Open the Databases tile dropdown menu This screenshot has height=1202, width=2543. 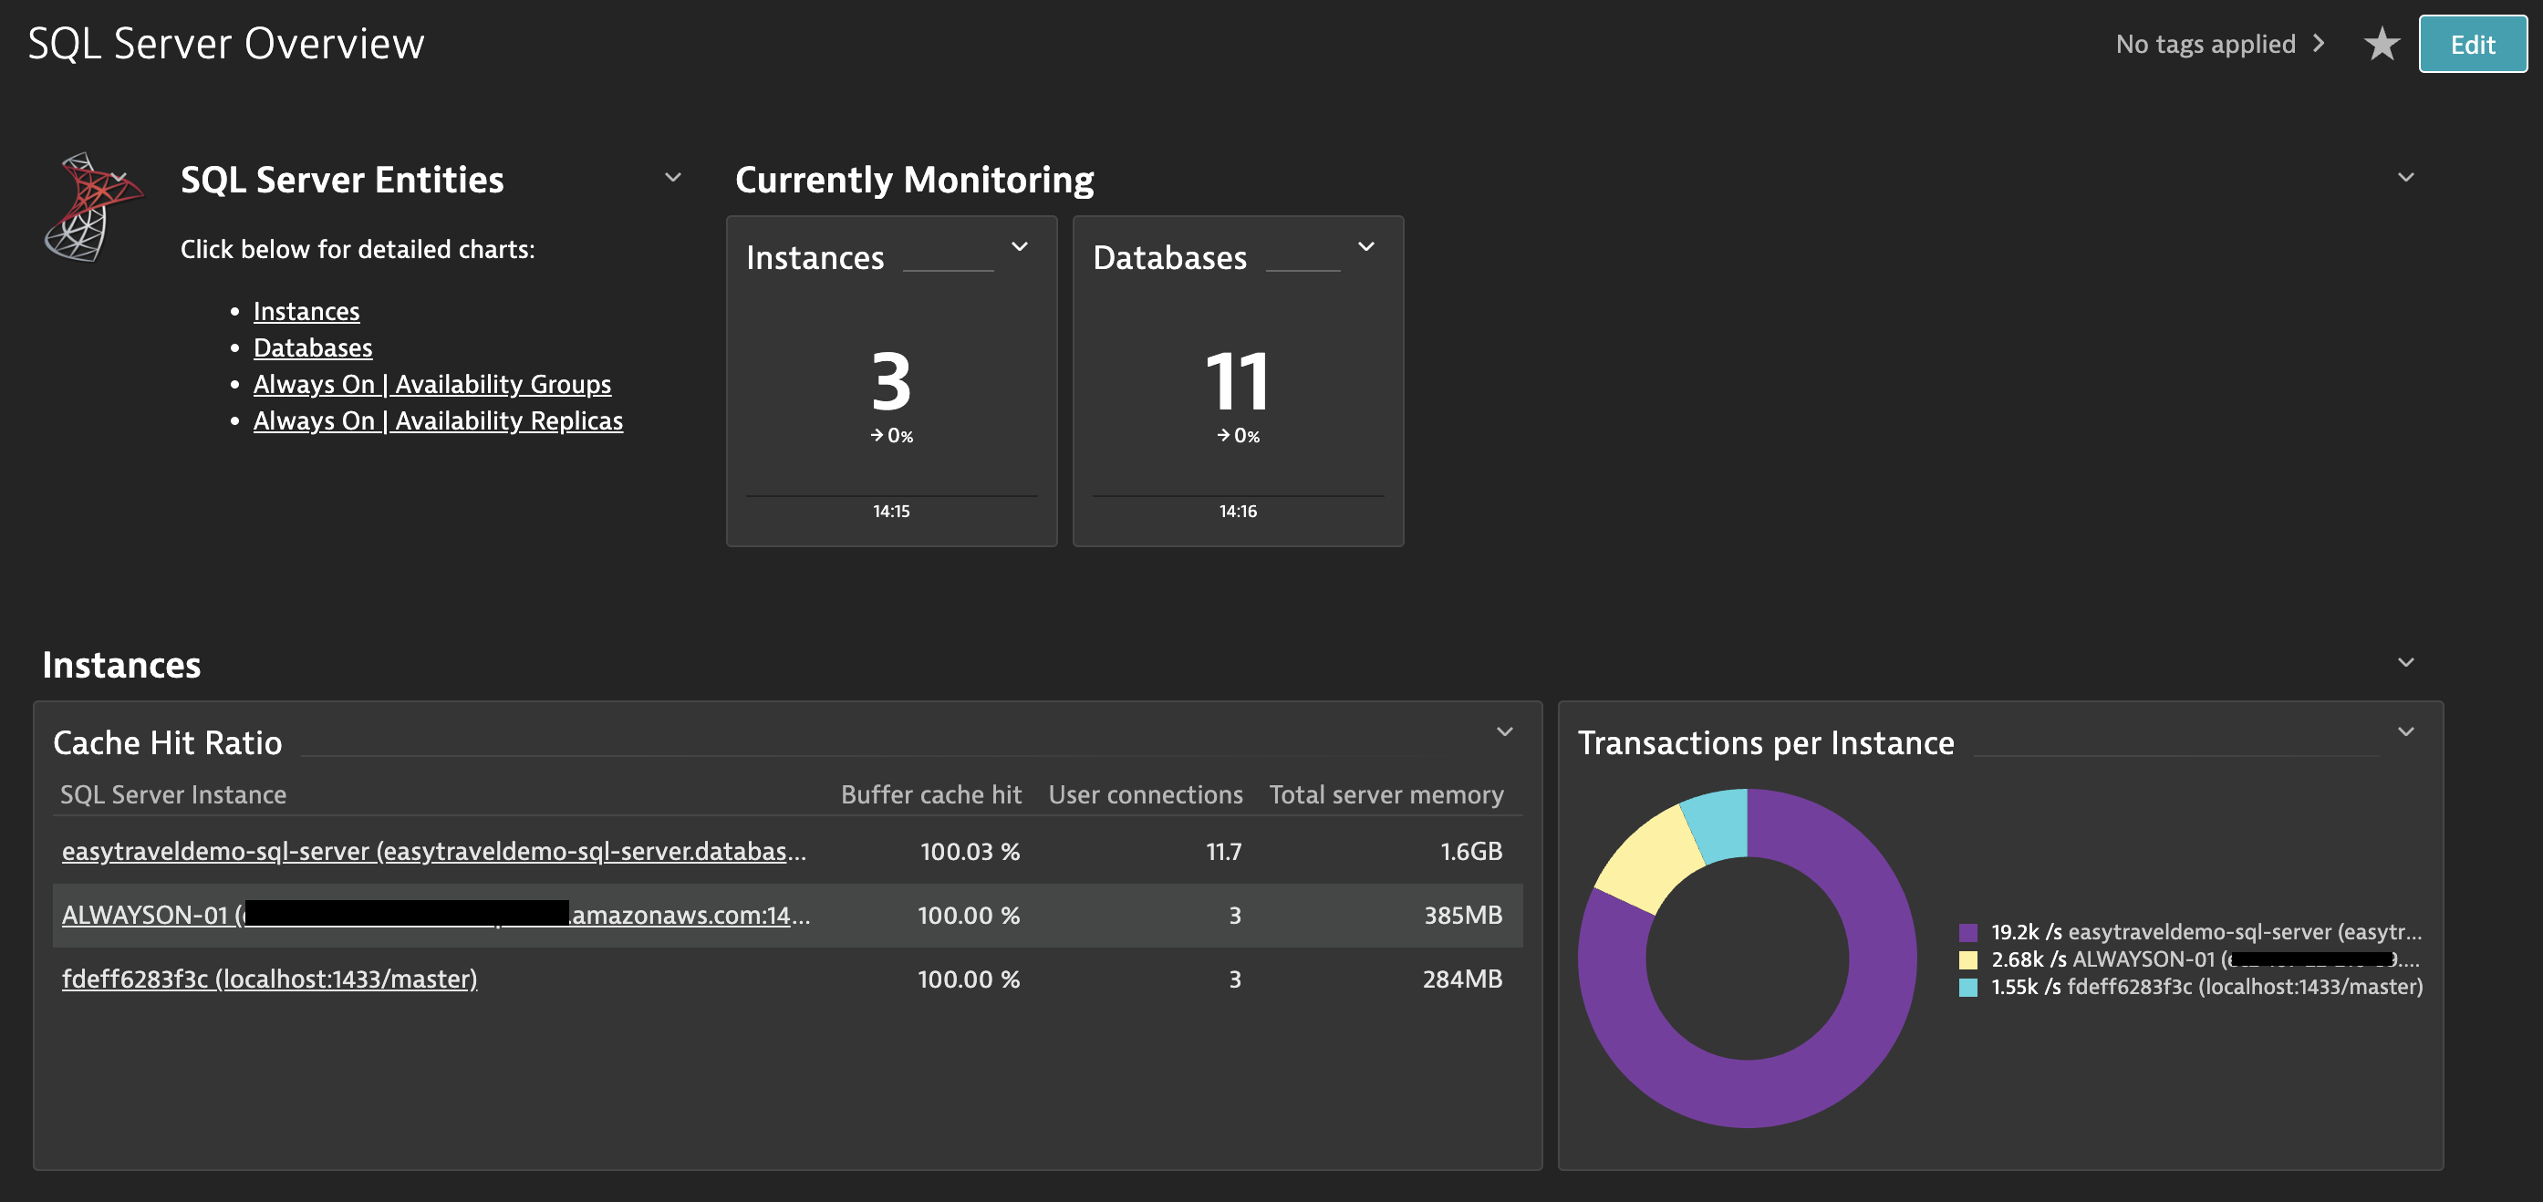click(x=1366, y=247)
